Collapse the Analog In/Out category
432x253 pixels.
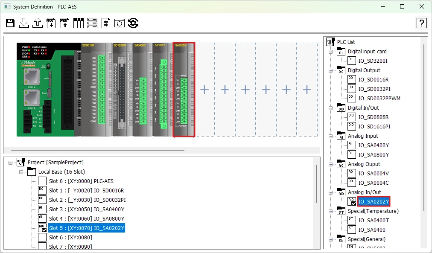coord(330,193)
